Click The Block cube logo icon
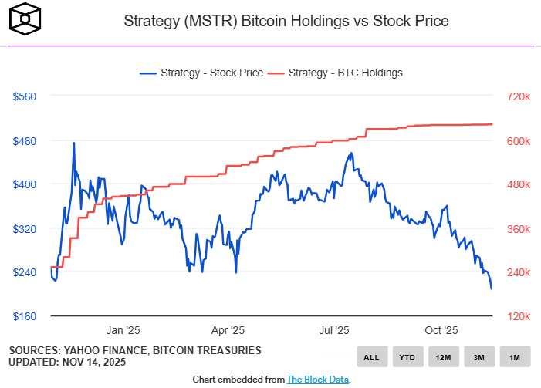541x388 pixels. point(25,19)
